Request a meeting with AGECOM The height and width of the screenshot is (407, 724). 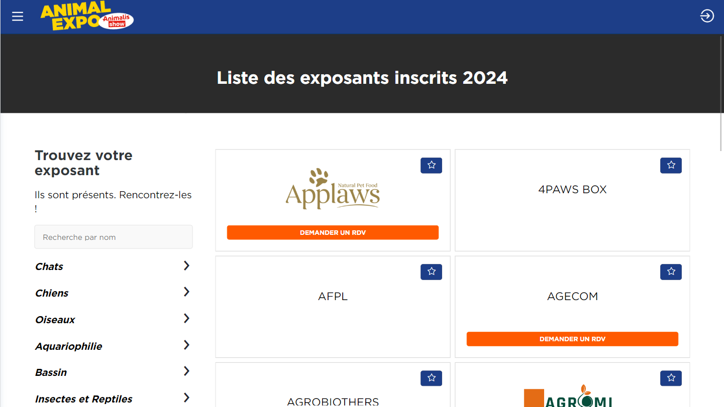click(572, 339)
